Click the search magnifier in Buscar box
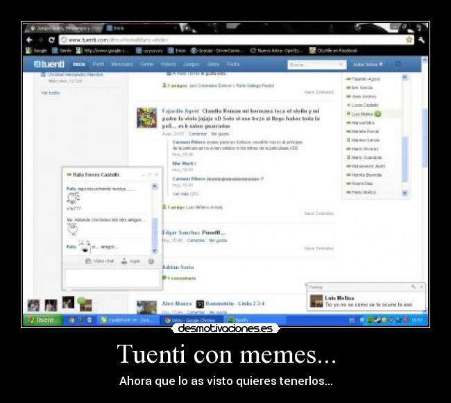The width and height of the screenshot is (451, 403). click(x=341, y=65)
